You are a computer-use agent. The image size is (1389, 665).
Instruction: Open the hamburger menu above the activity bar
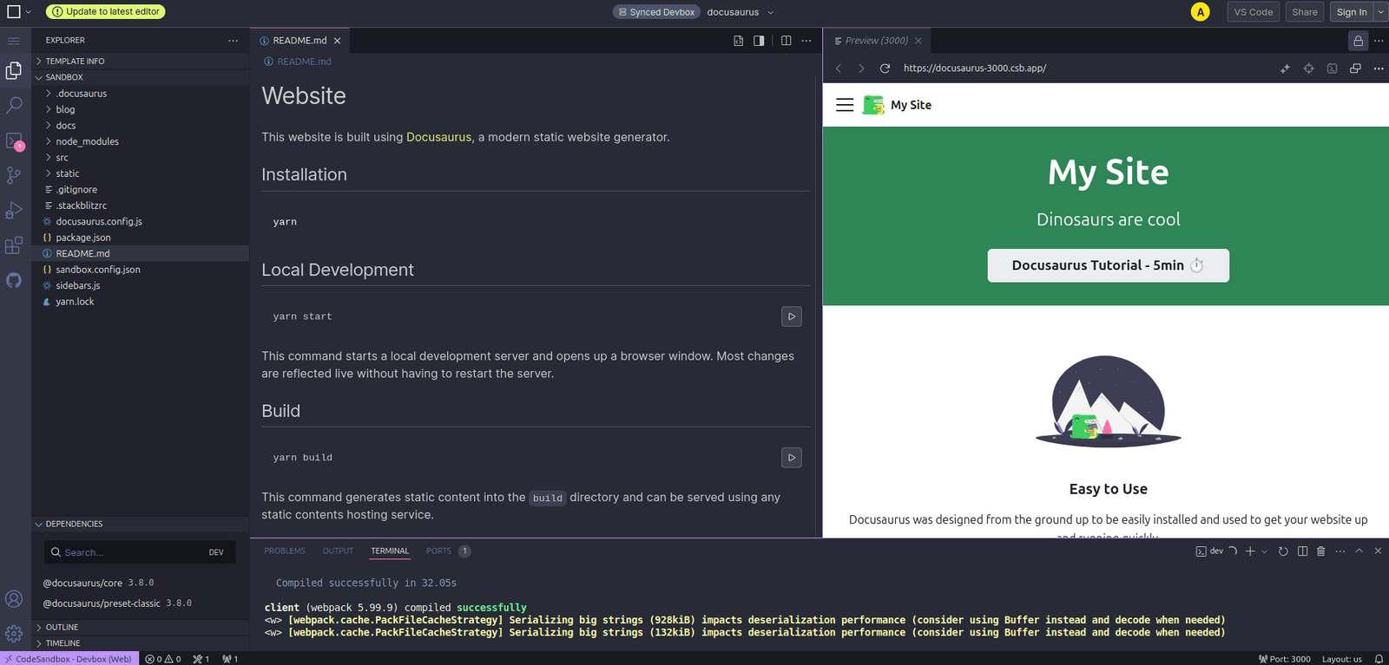click(x=14, y=41)
